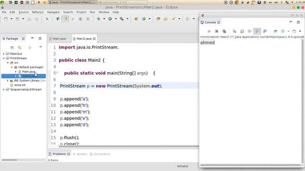Select essa.txt in Package Explorer
This screenshot has height=171, width=305.
[20, 85]
